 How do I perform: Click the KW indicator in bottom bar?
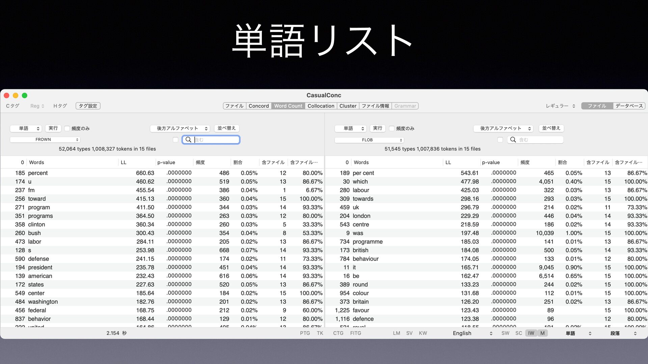point(423,333)
